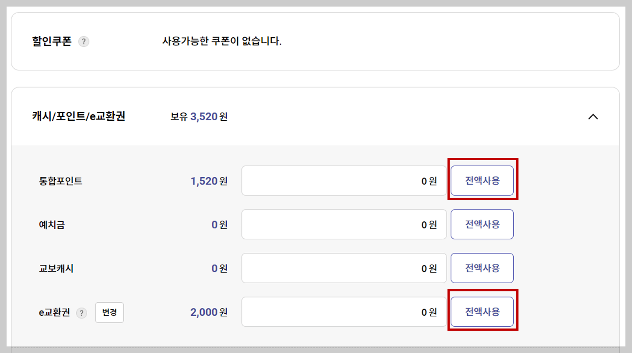Image resolution: width=632 pixels, height=353 pixels.
Task: Click 전액사용 for e교환권
Action: [x=482, y=312]
